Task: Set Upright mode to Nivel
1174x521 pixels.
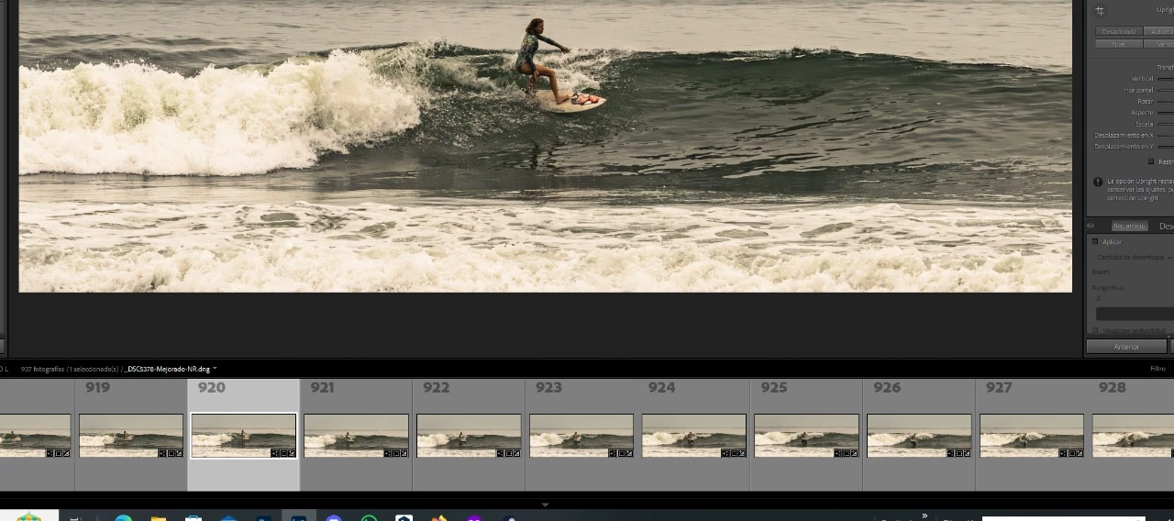Action: coord(1118,43)
